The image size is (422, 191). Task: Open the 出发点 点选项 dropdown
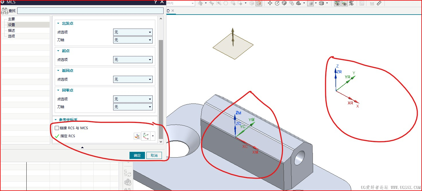point(133,32)
